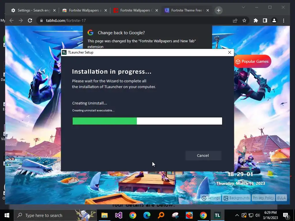View site info via the lock icon

[41, 20]
